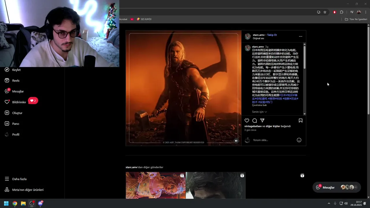Screen dimensions: 370x208
Task: Open the SES KAYDI bookmark
Action: 144,19
